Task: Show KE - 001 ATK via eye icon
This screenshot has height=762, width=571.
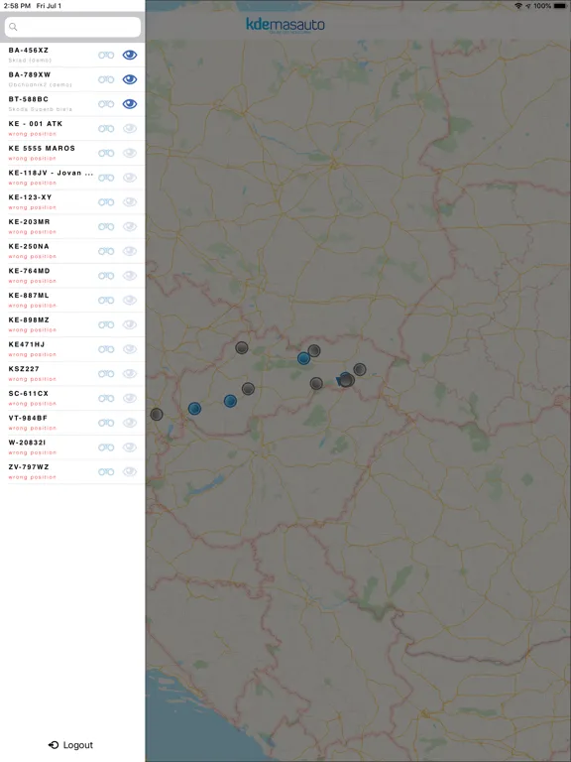Action: pos(130,129)
